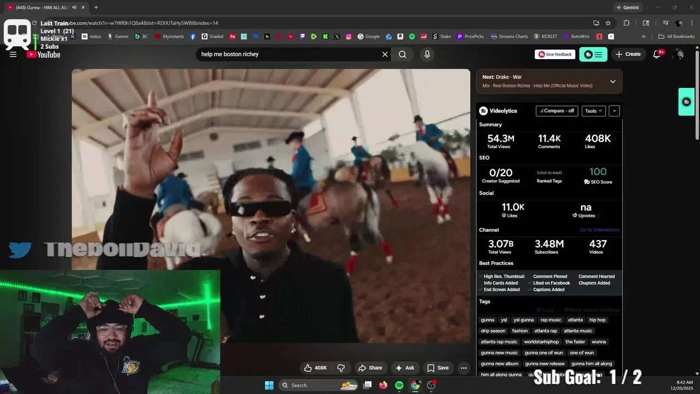Open the Streams Charts bookmark
This screenshot has width=700, height=394.
click(x=509, y=37)
